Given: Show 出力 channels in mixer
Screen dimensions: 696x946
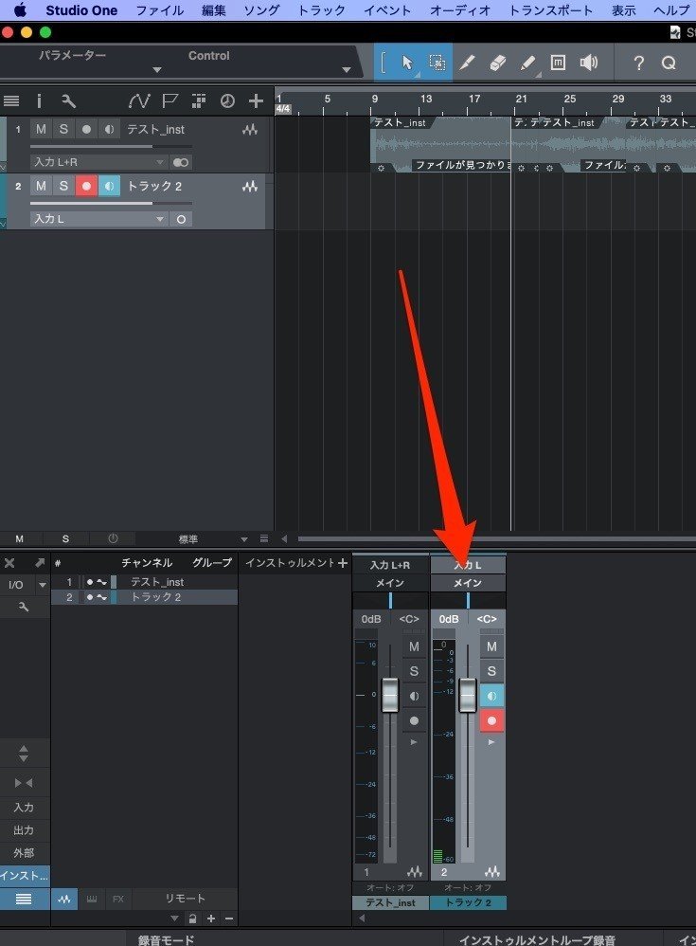Looking at the screenshot, I should [x=24, y=830].
